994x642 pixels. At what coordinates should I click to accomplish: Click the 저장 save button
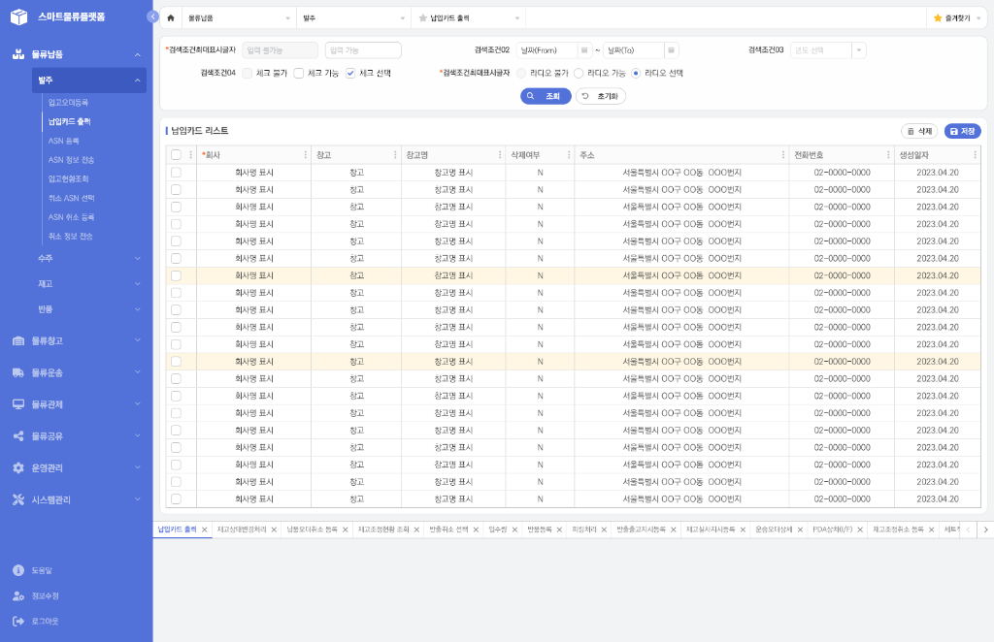coord(962,131)
